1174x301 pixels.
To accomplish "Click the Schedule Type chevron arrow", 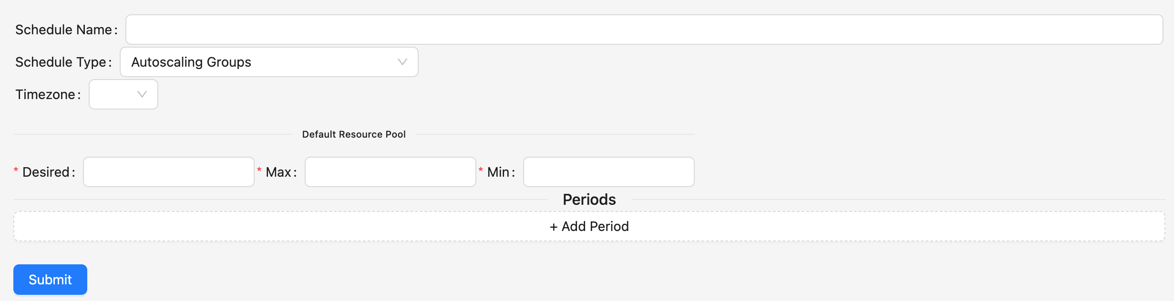I will click(x=402, y=62).
